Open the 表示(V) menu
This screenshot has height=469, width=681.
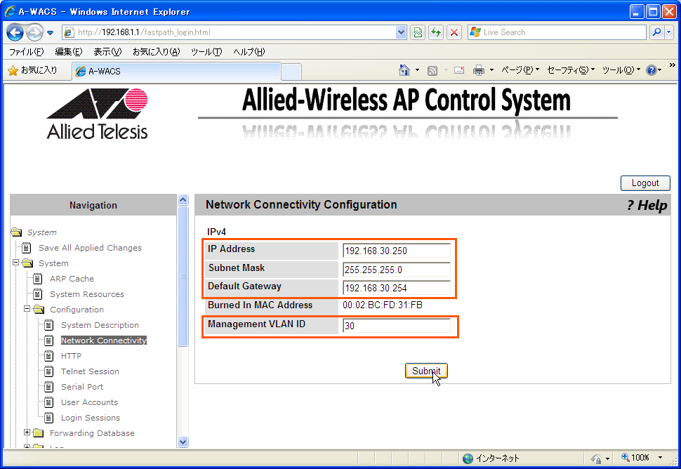(x=107, y=52)
